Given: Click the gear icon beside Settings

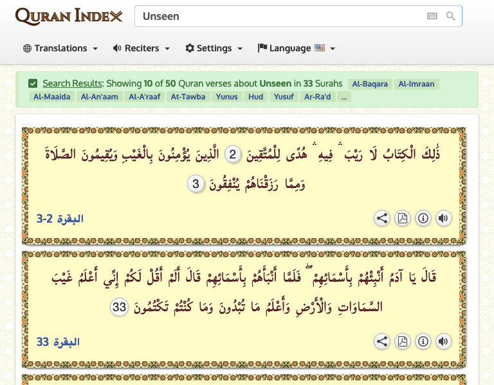Looking at the screenshot, I should (x=190, y=48).
